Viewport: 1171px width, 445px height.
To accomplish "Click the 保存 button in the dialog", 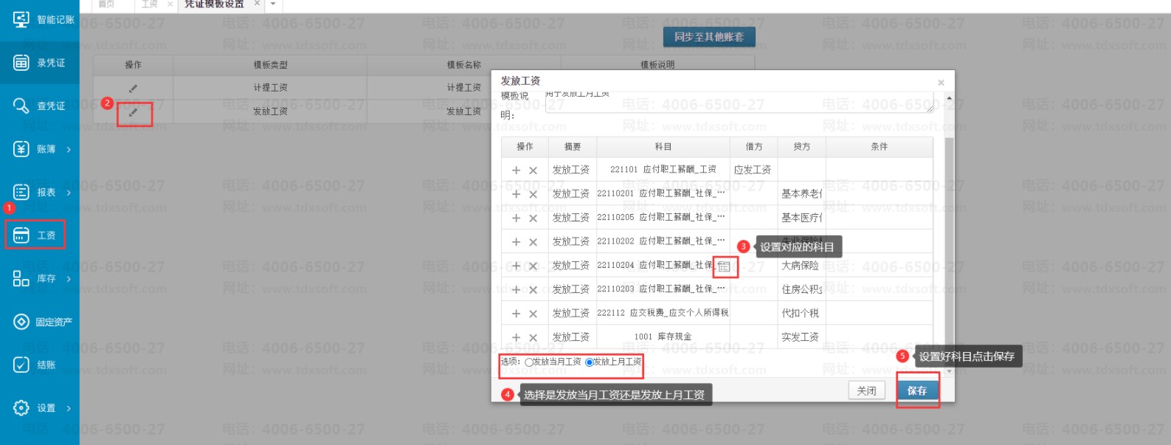I will (x=917, y=391).
